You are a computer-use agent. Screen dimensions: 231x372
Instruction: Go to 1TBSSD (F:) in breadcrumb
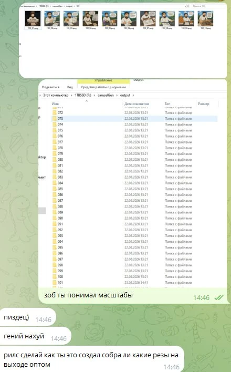click(x=83, y=95)
